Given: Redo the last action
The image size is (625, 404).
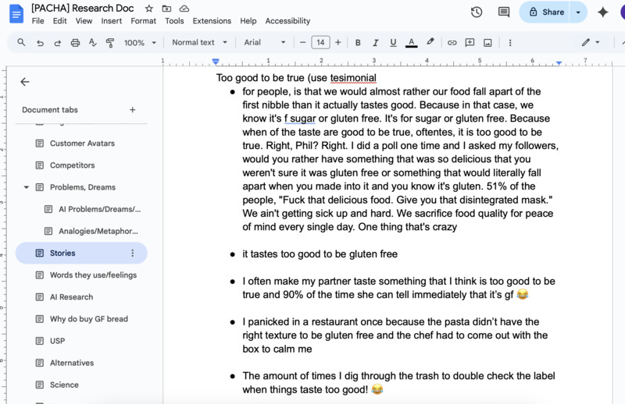Looking at the screenshot, I should click(57, 43).
